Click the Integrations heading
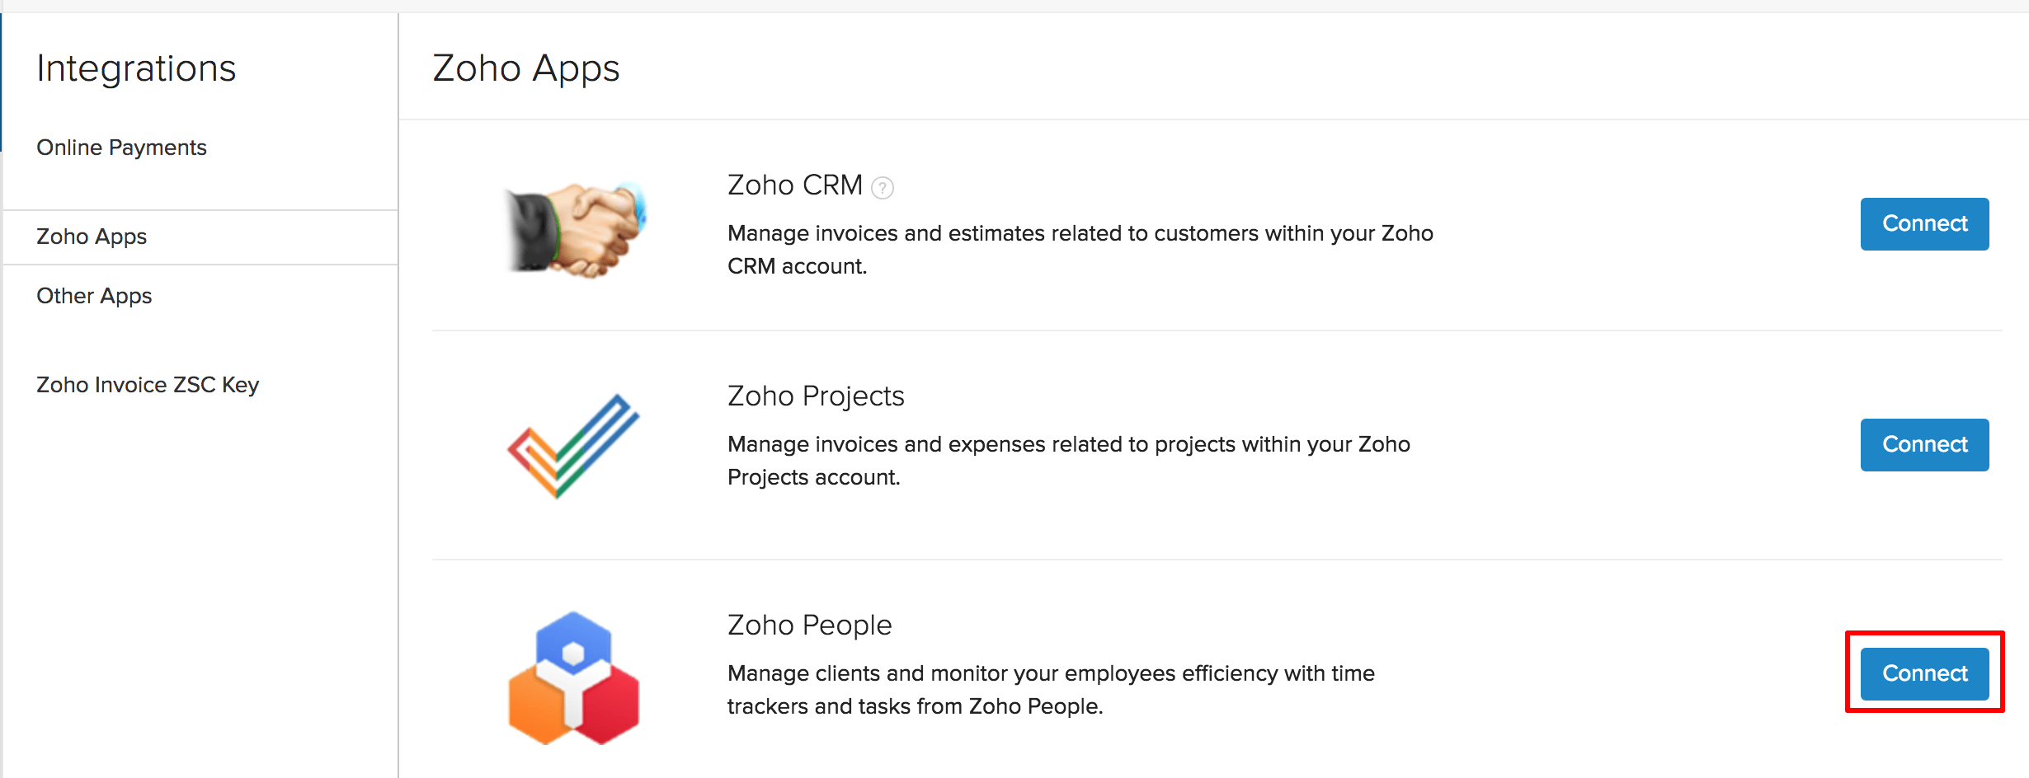Screen dimensions: 2029x778 [x=135, y=68]
